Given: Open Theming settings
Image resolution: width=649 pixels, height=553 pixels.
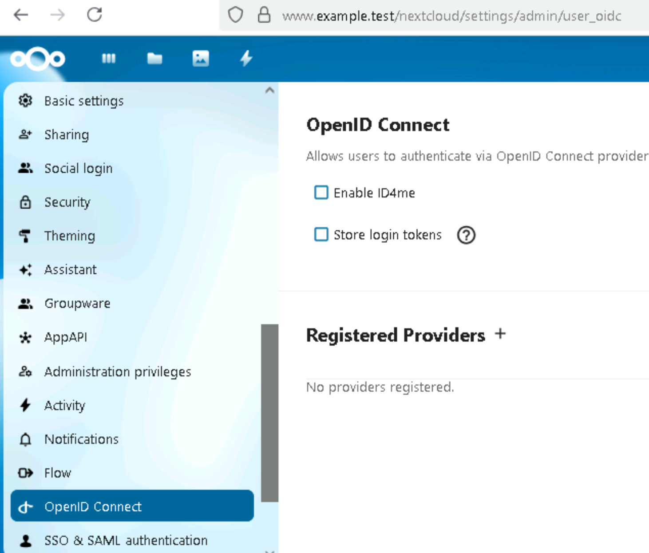Looking at the screenshot, I should [132, 236].
